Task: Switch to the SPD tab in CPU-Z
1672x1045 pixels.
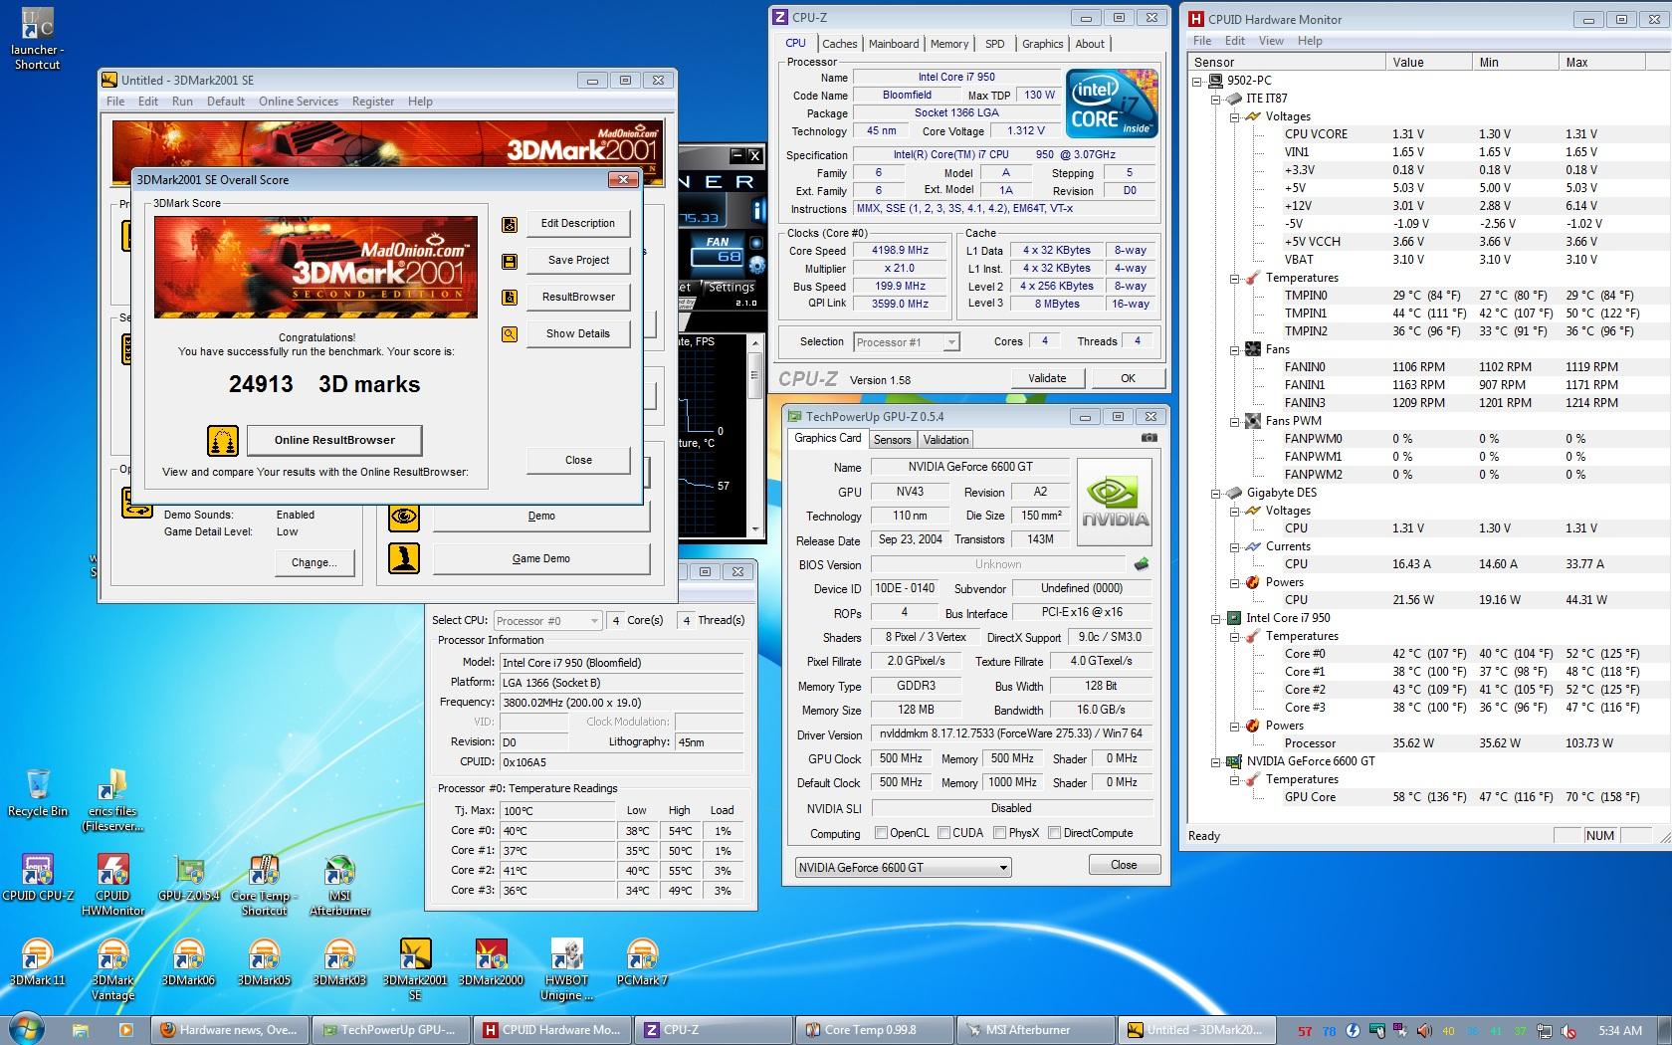Action: pyautogui.click(x=994, y=44)
